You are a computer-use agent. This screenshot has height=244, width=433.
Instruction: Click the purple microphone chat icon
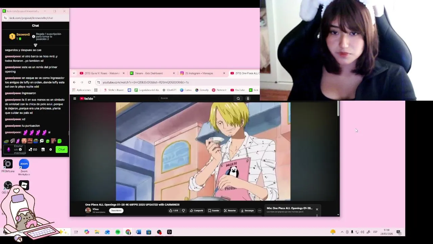point(9,149)
